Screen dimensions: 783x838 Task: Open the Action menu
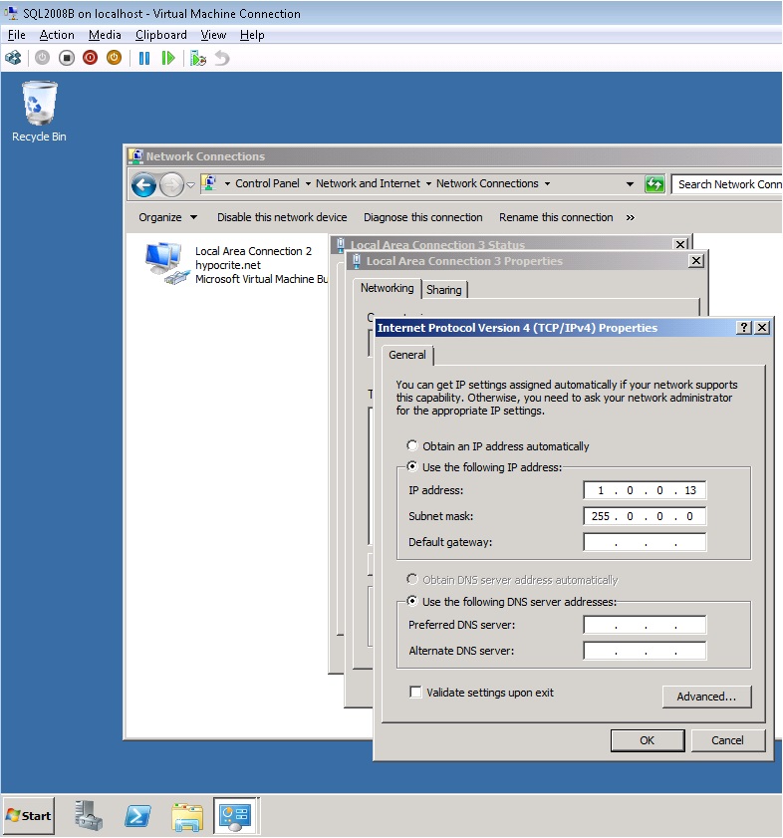(57, 35)
